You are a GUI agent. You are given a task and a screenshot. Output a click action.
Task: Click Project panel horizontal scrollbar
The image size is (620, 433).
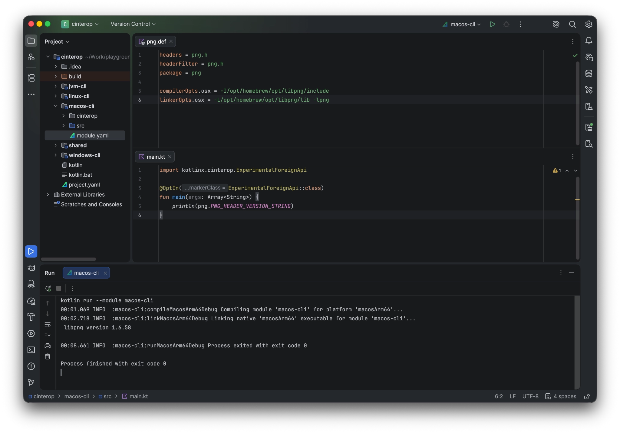pos(68,259)
